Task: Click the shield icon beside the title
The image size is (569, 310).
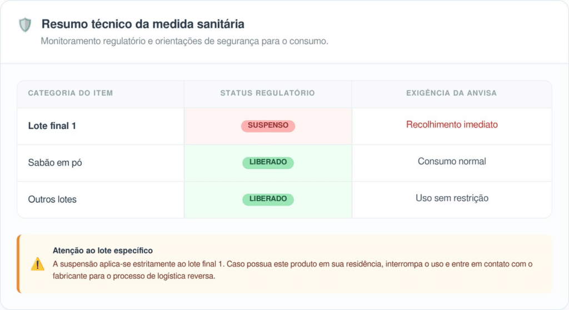Action: [25, 24]
